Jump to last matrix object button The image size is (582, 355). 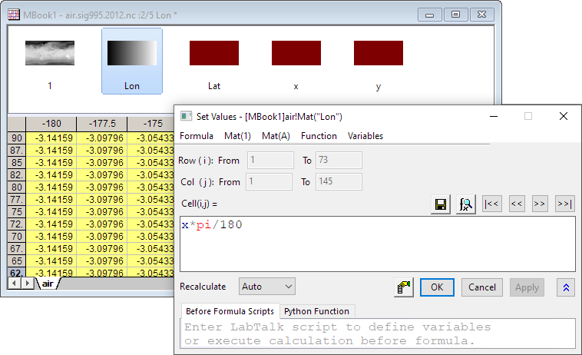pyautogui.click(x=564, y=204)
